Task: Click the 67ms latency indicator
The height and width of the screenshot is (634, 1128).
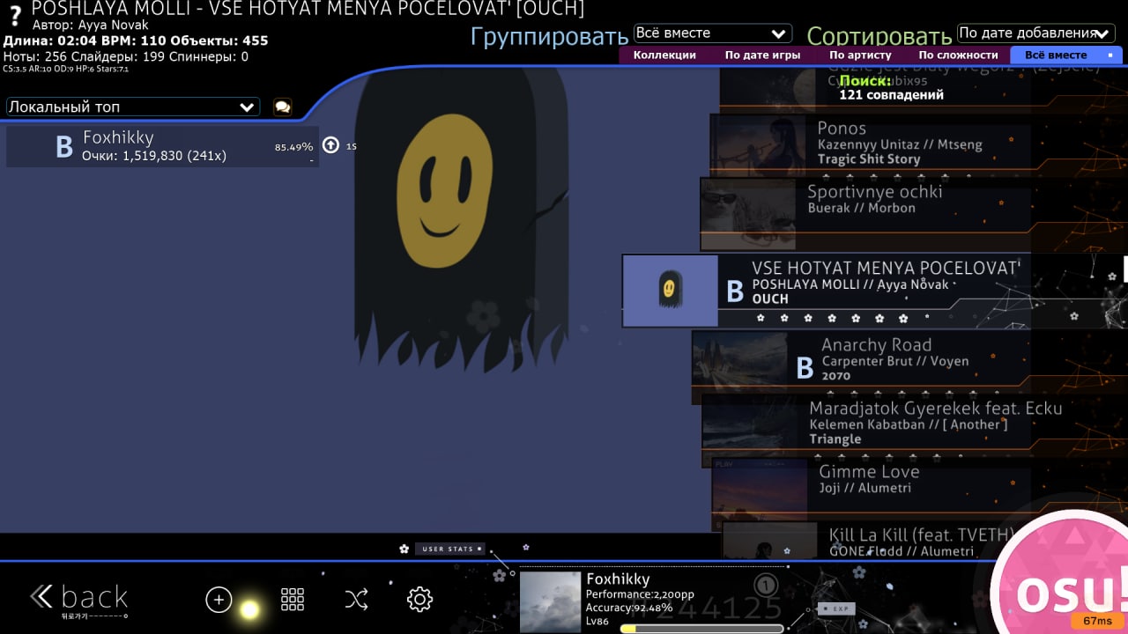Action: [1098, 622]
